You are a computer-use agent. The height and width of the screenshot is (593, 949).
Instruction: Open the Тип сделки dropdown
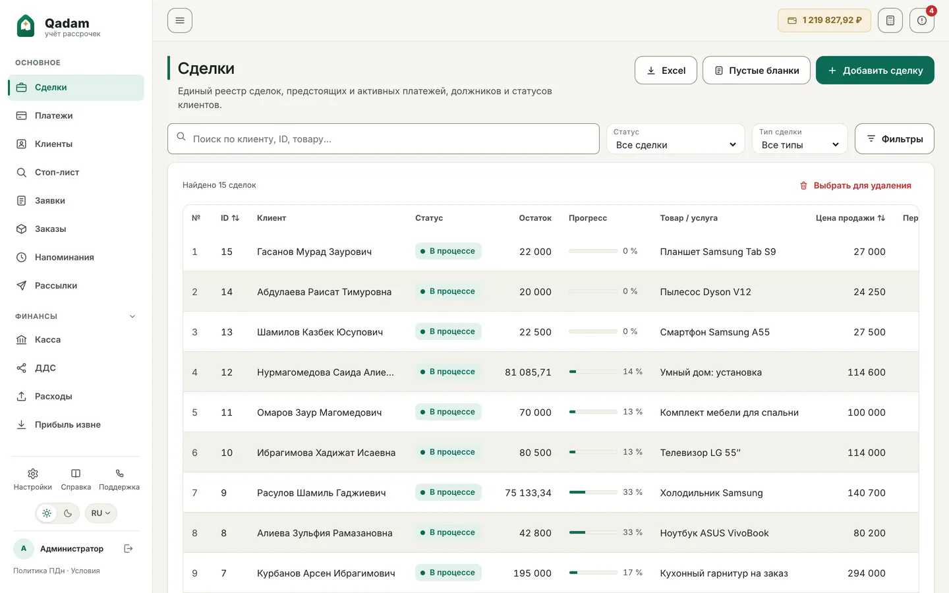(x=799, y=139)
